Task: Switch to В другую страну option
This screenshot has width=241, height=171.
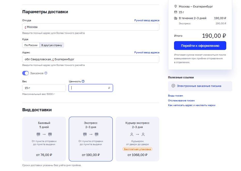Action: [52, 45]
